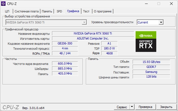Screen dimensions: 178x111
Task: Click the Ширина шины памяти label
Action: click(114, 77)
